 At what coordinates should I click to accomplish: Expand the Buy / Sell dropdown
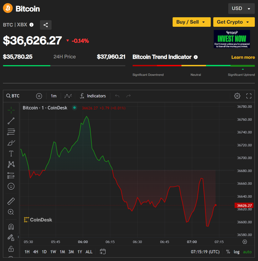(192, 22)
